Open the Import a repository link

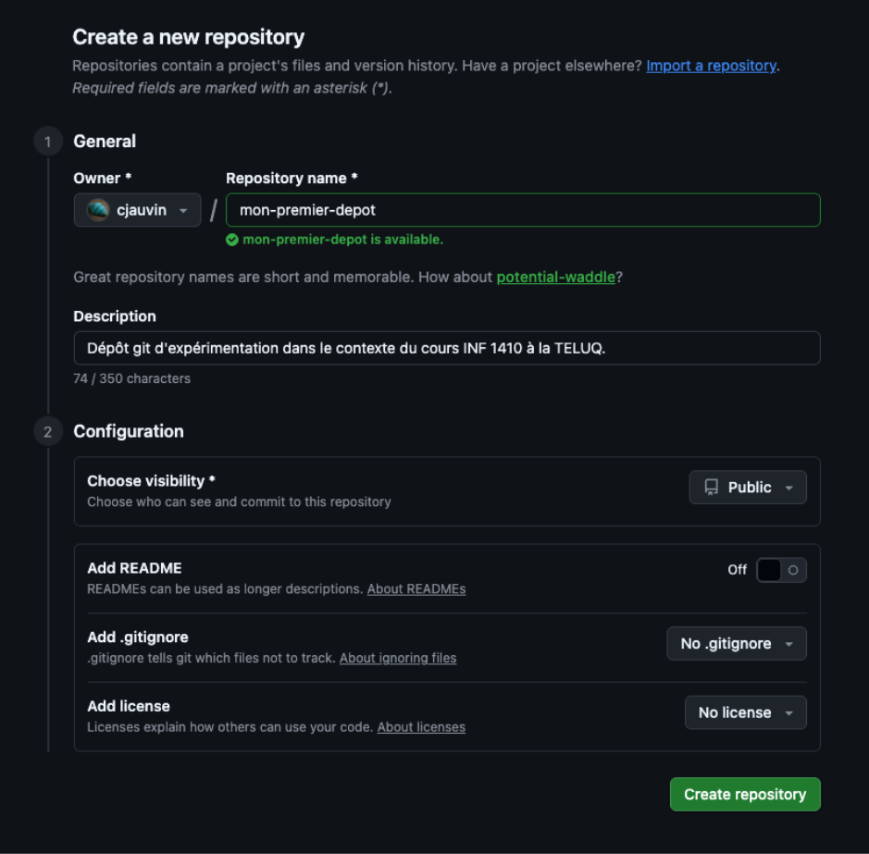[x=711, y=66]
